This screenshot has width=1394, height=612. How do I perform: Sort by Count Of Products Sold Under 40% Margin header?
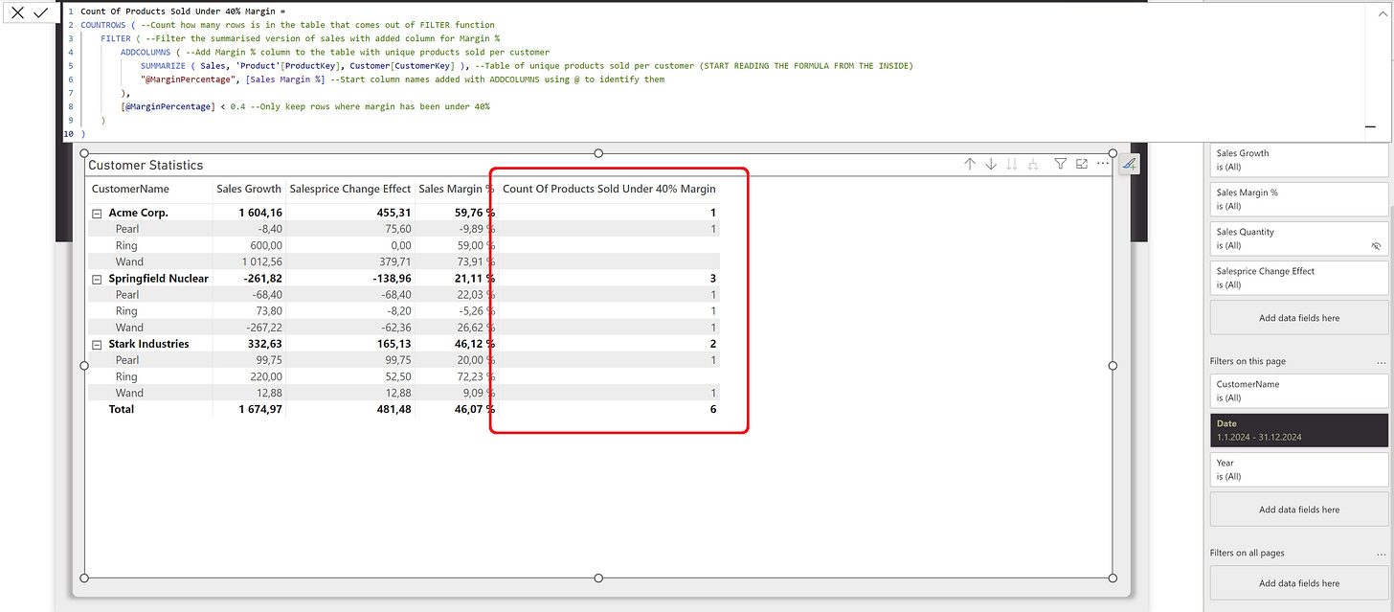click(x=609, y=189)
